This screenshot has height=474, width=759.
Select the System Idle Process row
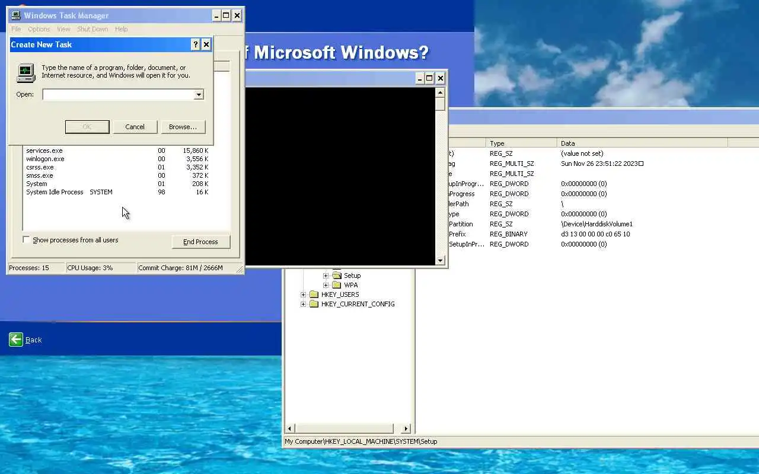click(x=117, y=192)
